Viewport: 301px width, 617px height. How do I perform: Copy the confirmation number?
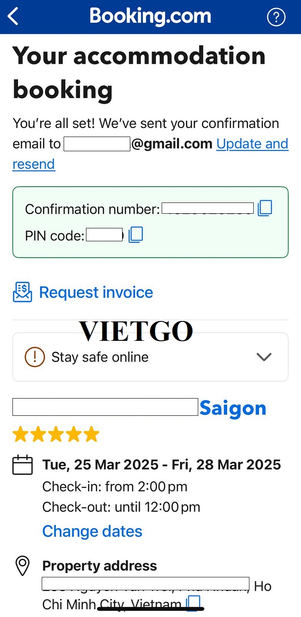265,209
